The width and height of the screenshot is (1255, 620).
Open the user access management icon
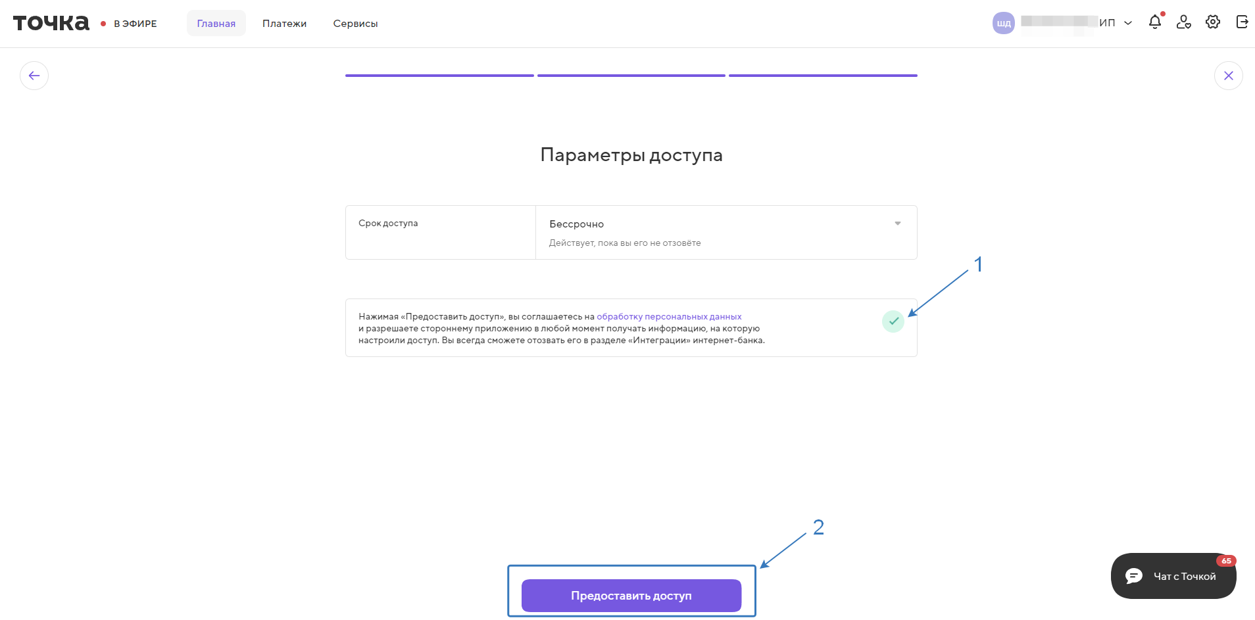[1184, 22]
